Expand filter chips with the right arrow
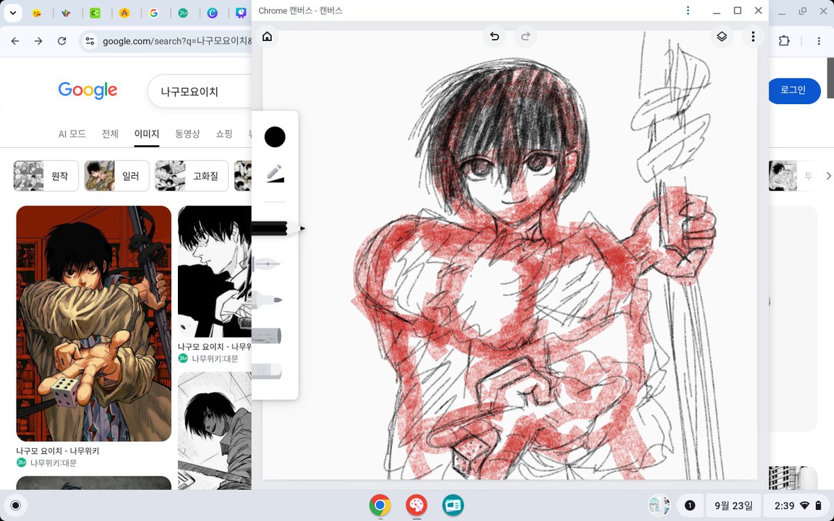The image size is (834, 521). 828,176
